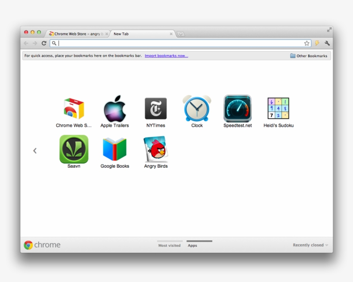353x282 pixels.
Task: Toggle the bookmark star for this page
Action: tap(307, 43)
